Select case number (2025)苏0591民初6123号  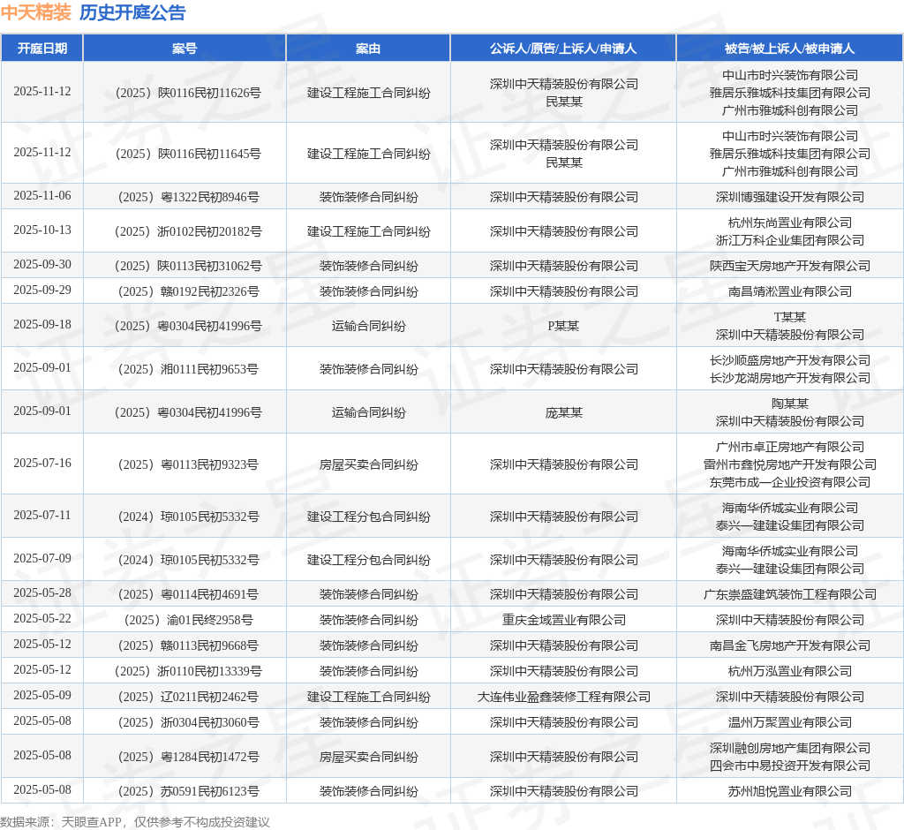pyautogui.click(x=188, y=791)
